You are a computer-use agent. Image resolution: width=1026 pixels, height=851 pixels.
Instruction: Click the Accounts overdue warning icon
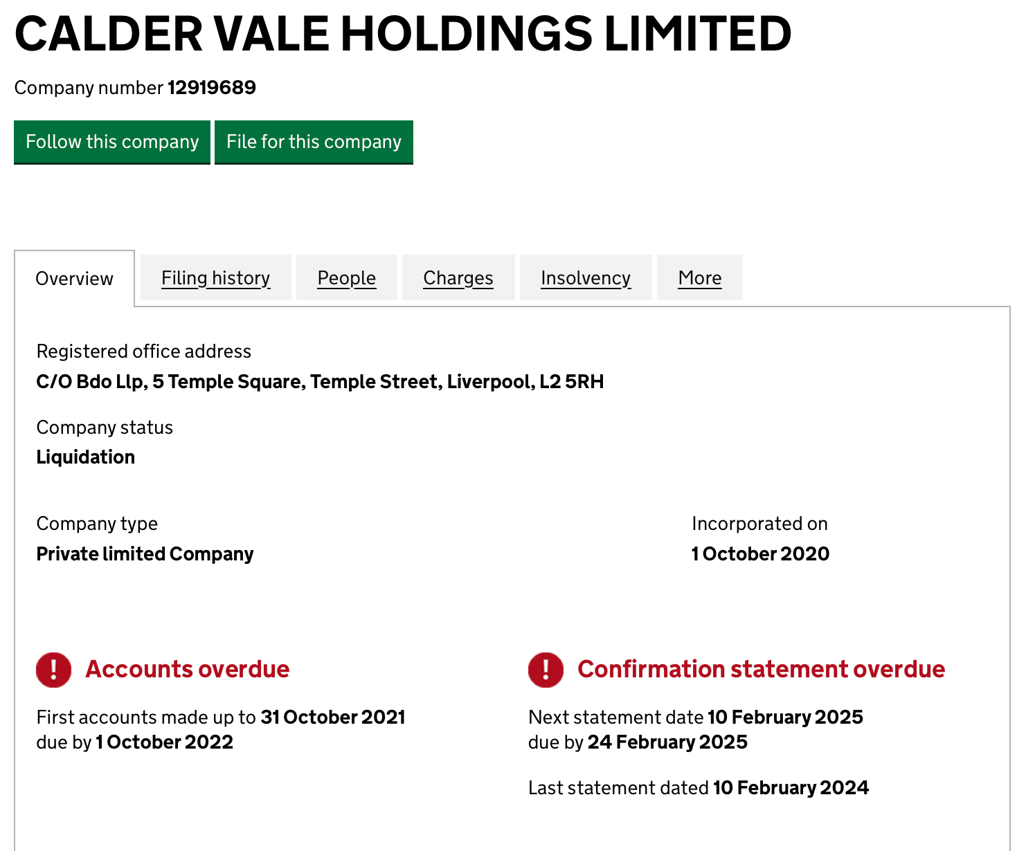point(53,670)
